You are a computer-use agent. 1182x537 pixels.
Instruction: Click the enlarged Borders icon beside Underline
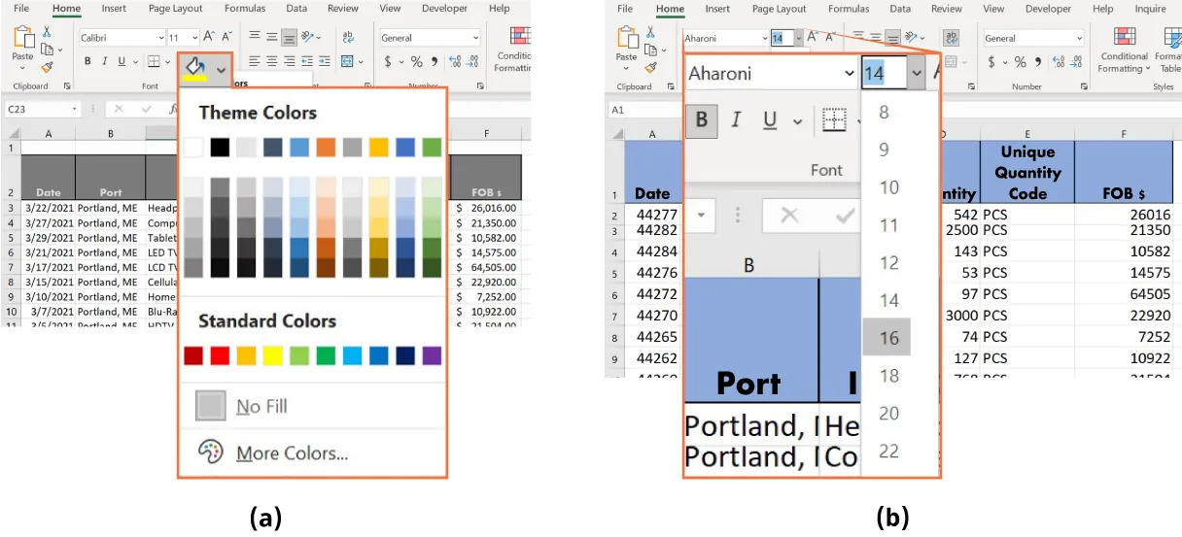point(834,120)
